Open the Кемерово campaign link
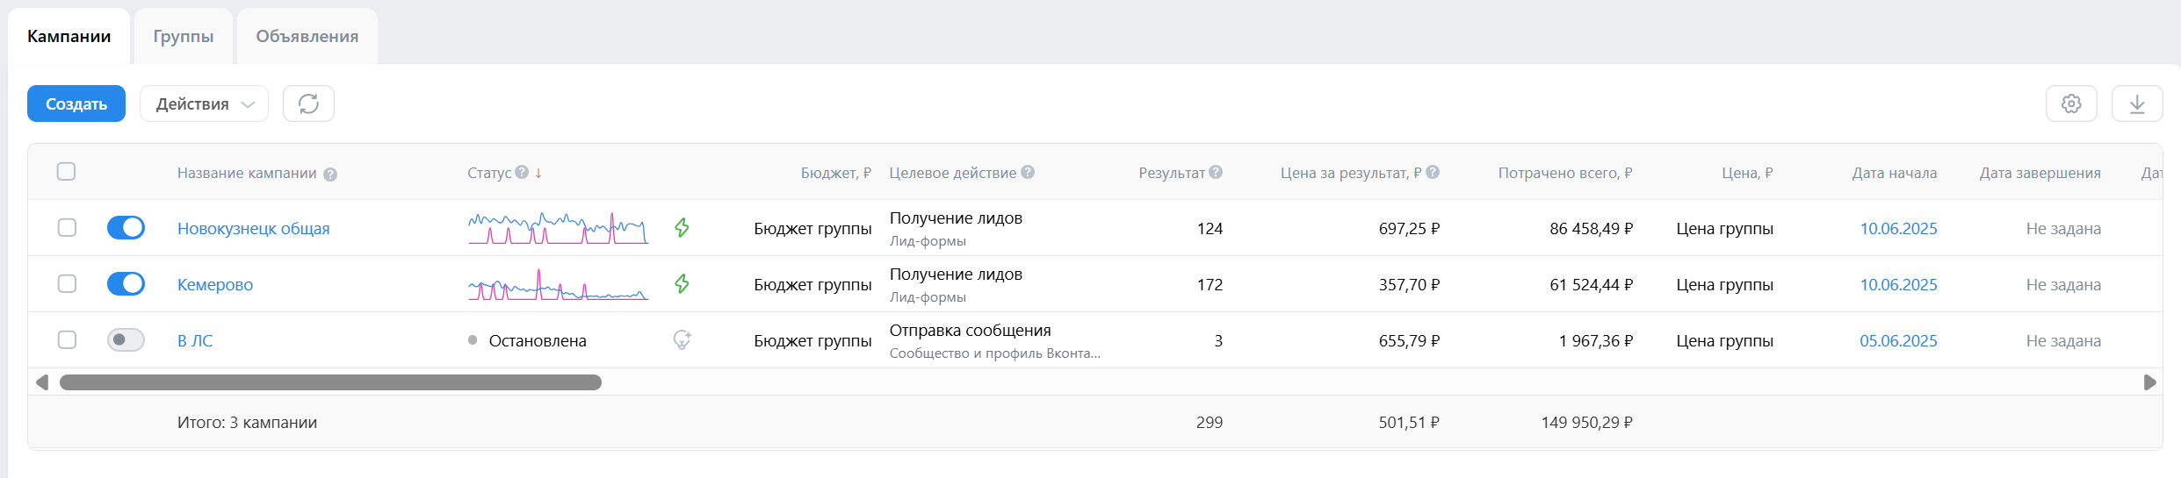The width and height of the screenshot is (2181, 478). tap(215, 285)
